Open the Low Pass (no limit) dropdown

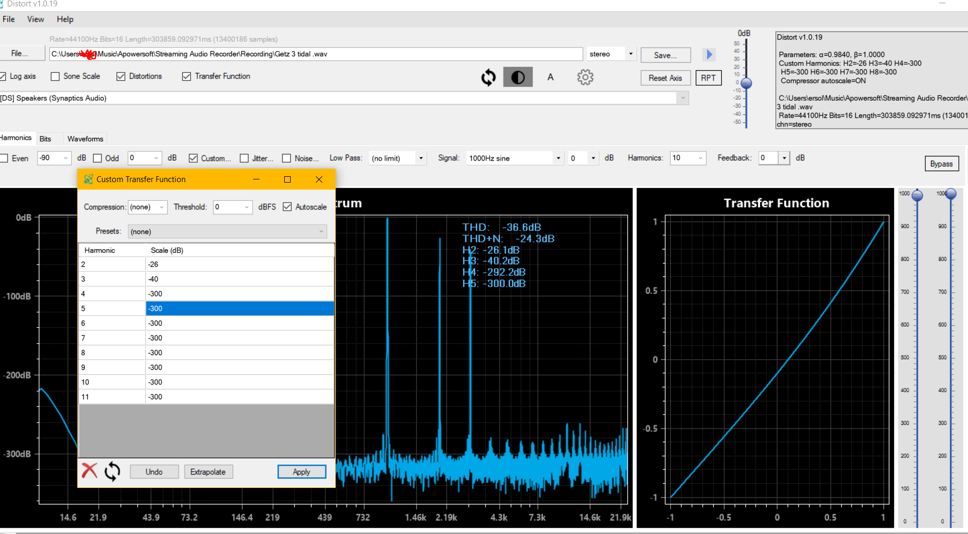click(421, 158)
